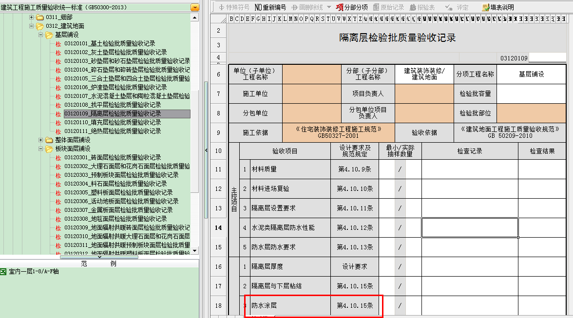This screenshot has height=318, width=573.
Task: Click the Excel icon beside 室内一层1-8/A-F轴
Action: coord(3,272)
